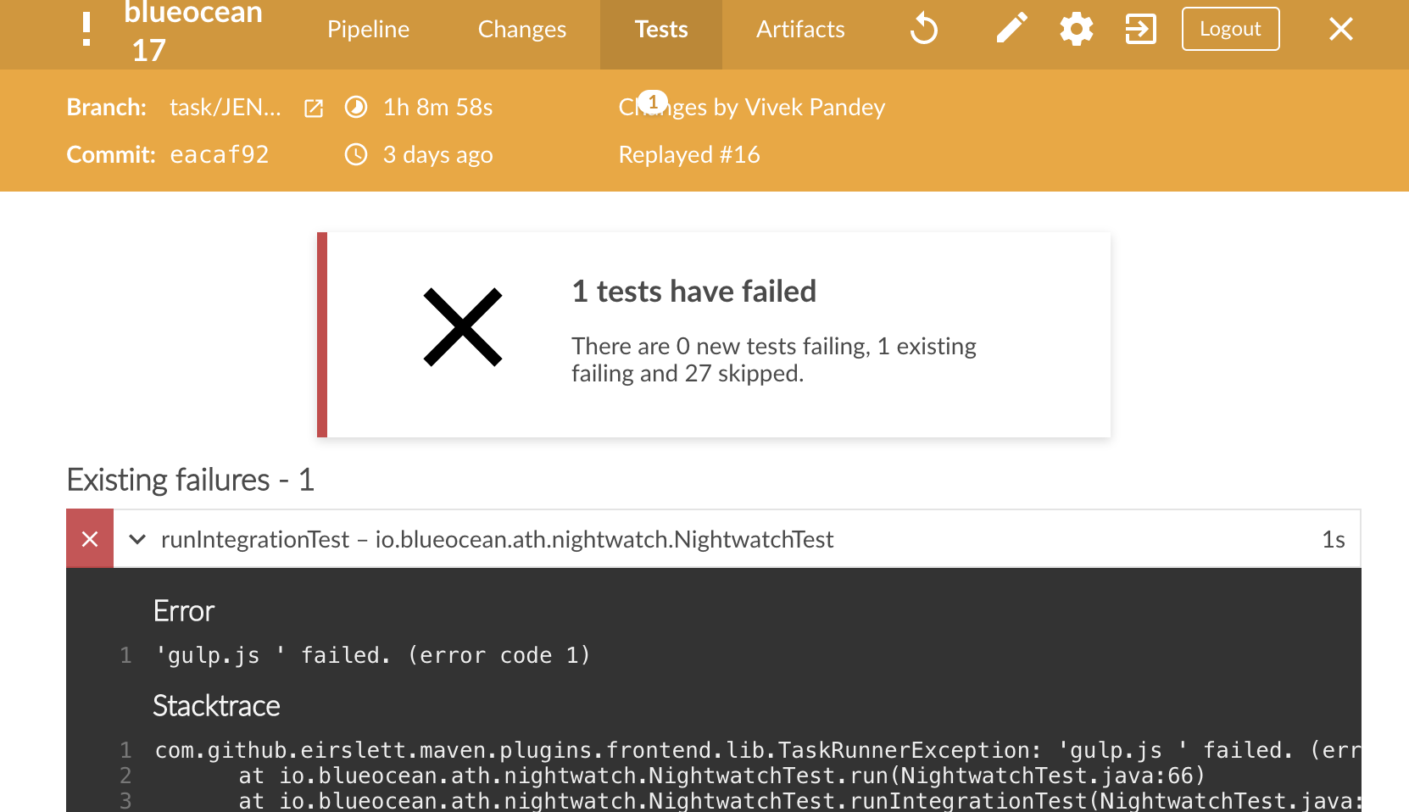
Task: Open the Artifacts tab
Action: pyautogui.click(x=799, y=30)
